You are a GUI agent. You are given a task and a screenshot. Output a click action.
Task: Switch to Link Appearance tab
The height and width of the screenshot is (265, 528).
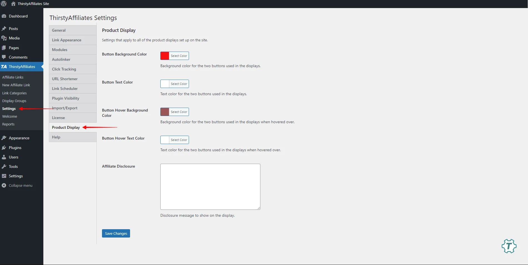pyautogui.click(x=73, y=40)
